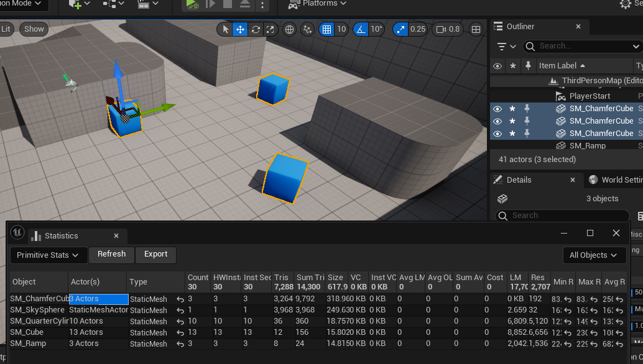Open the camera speed 0.8 control
This screenshot has height=364, width=643.
448,29
